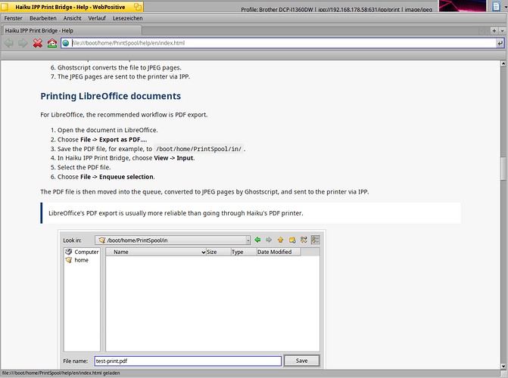
Task: Stop loading with the red X icon
Action: 38,43
